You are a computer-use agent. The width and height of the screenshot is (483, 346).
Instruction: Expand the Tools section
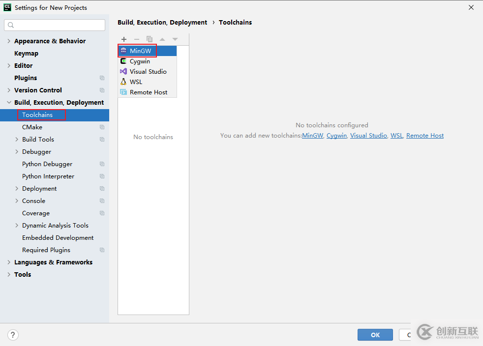coord(9,275)
